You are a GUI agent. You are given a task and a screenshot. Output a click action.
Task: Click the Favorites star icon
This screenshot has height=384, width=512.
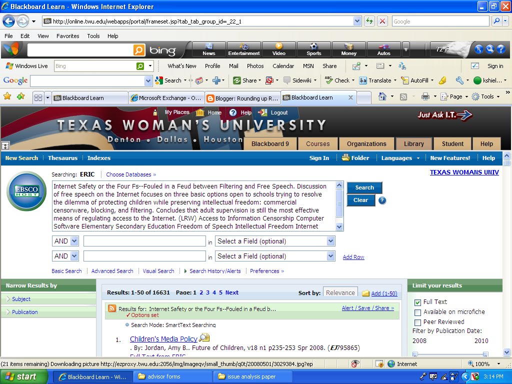[7, 96]
